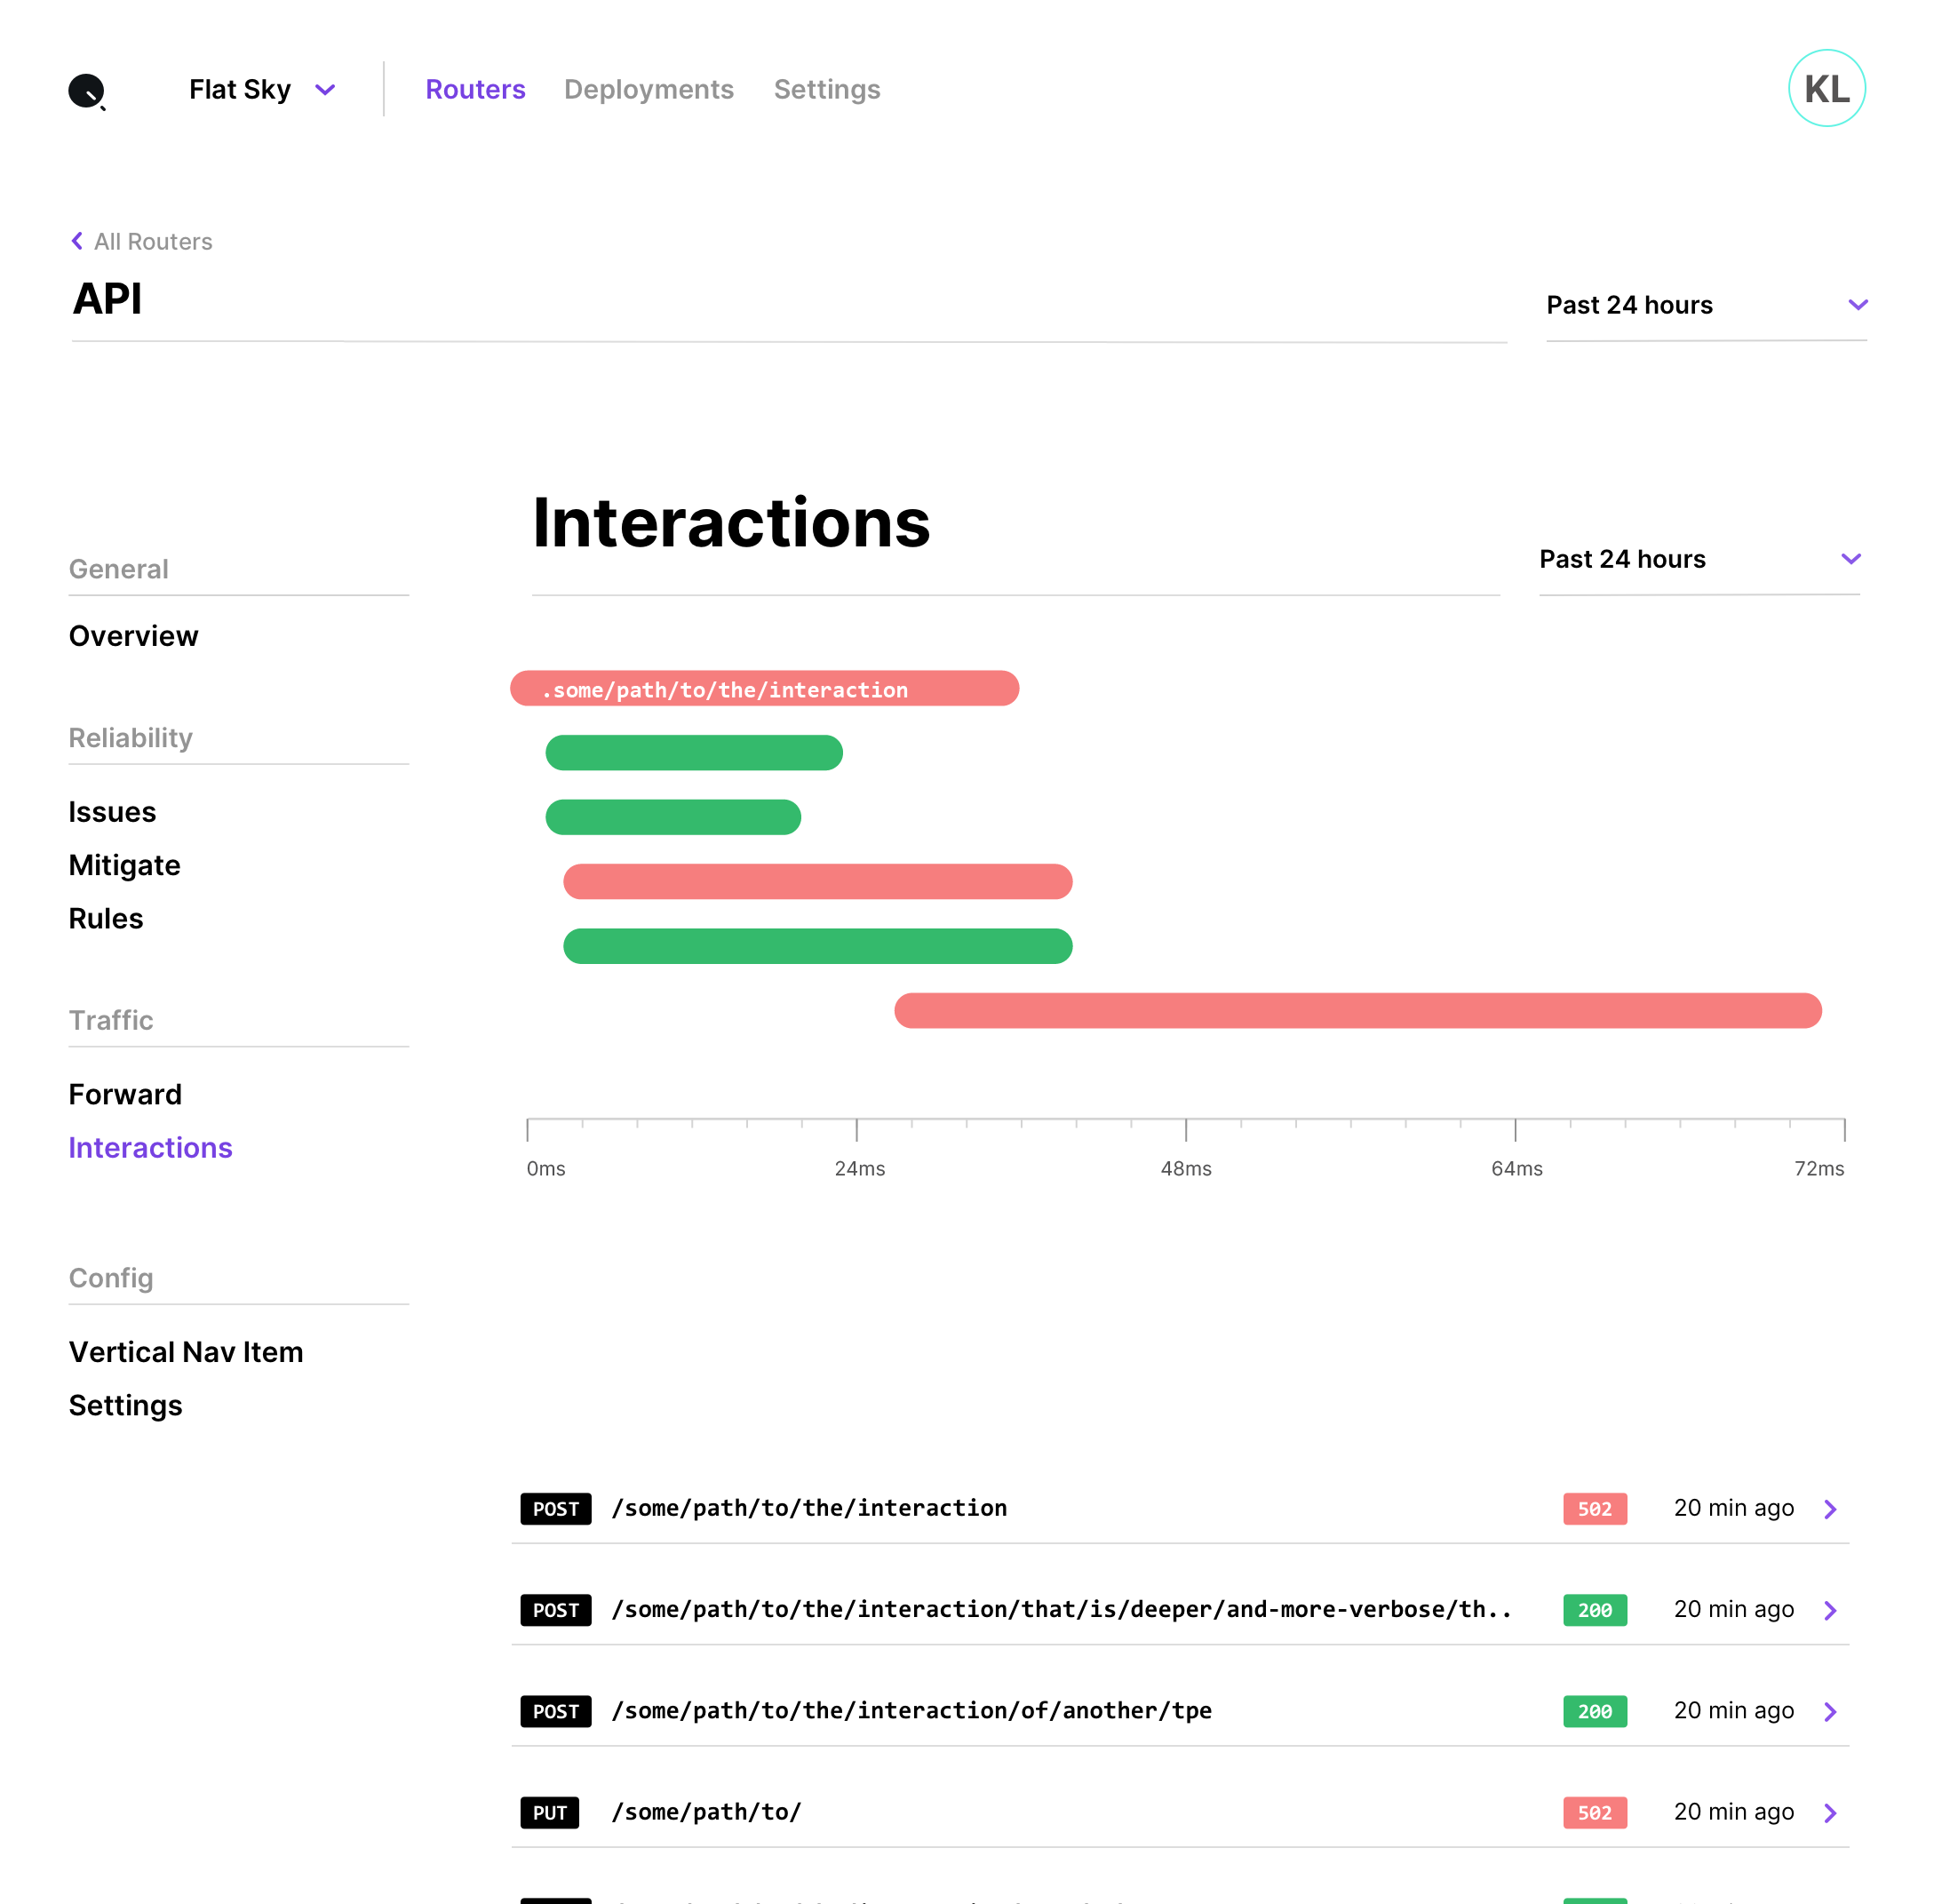Open the deeper/and-more-verbose row arrow

click(1829, 1610)
